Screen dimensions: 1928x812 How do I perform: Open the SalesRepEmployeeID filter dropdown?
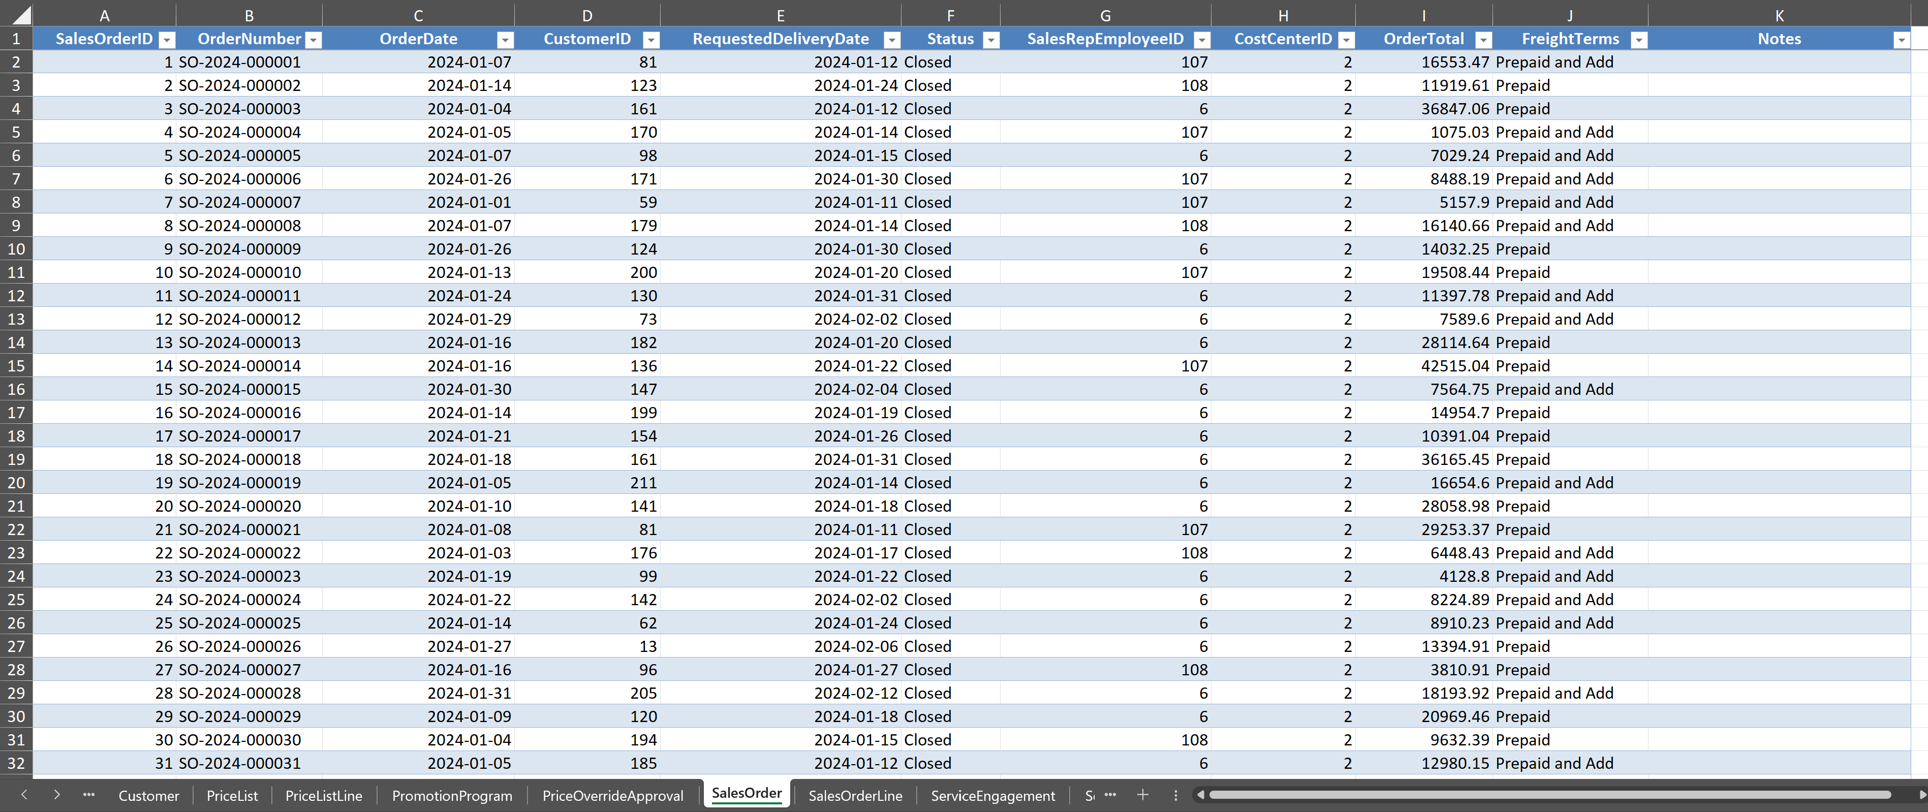(1202, 40)
